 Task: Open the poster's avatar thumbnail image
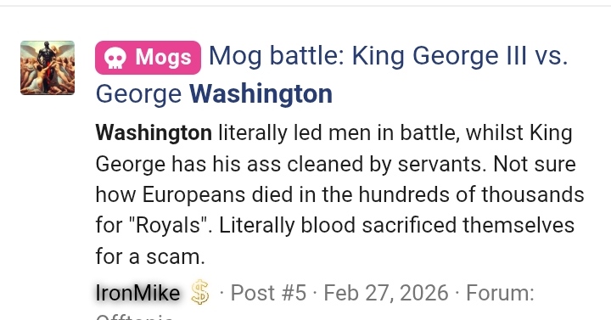click(x=48, y=67)
